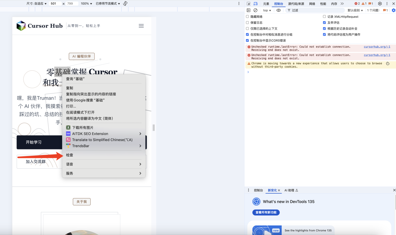Open the first cursorhub.org/:1 source link
Viewport: 396px width, 235px height.
(377, 47)
